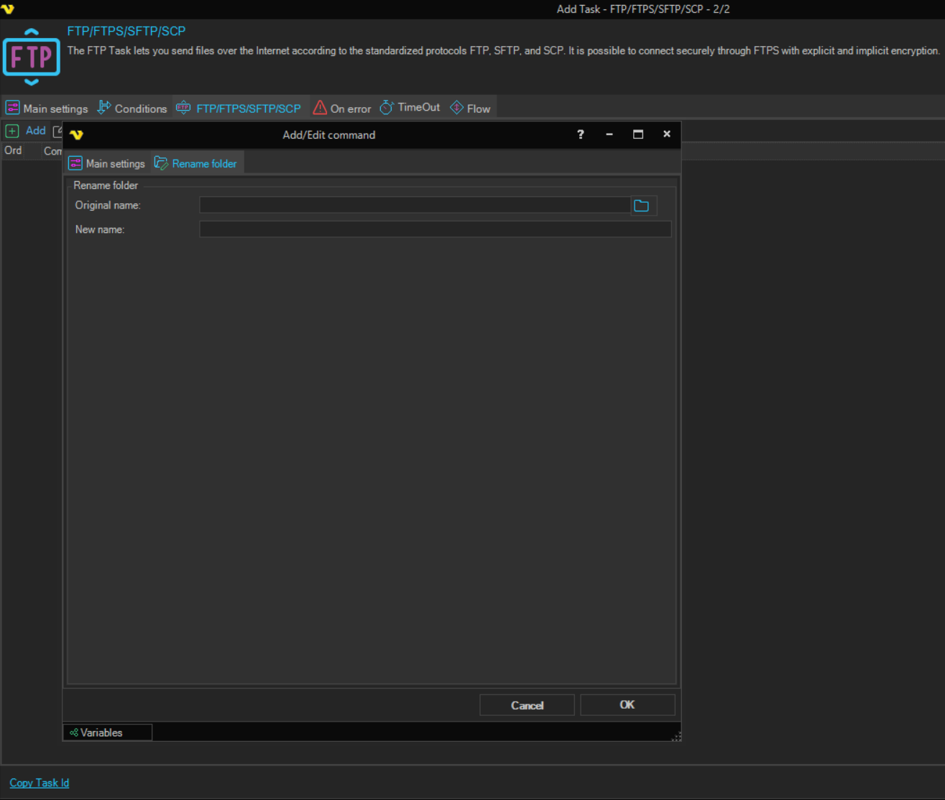Viewport: 945px width, 800px height.
Task: Select the outer Main settings tab
Action: 47,109
